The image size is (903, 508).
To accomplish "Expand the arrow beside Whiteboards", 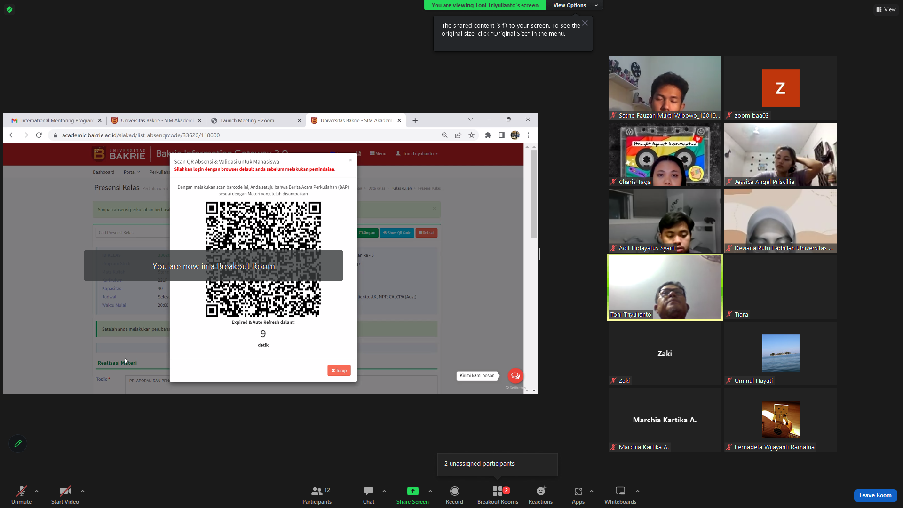I will (638, 491).
